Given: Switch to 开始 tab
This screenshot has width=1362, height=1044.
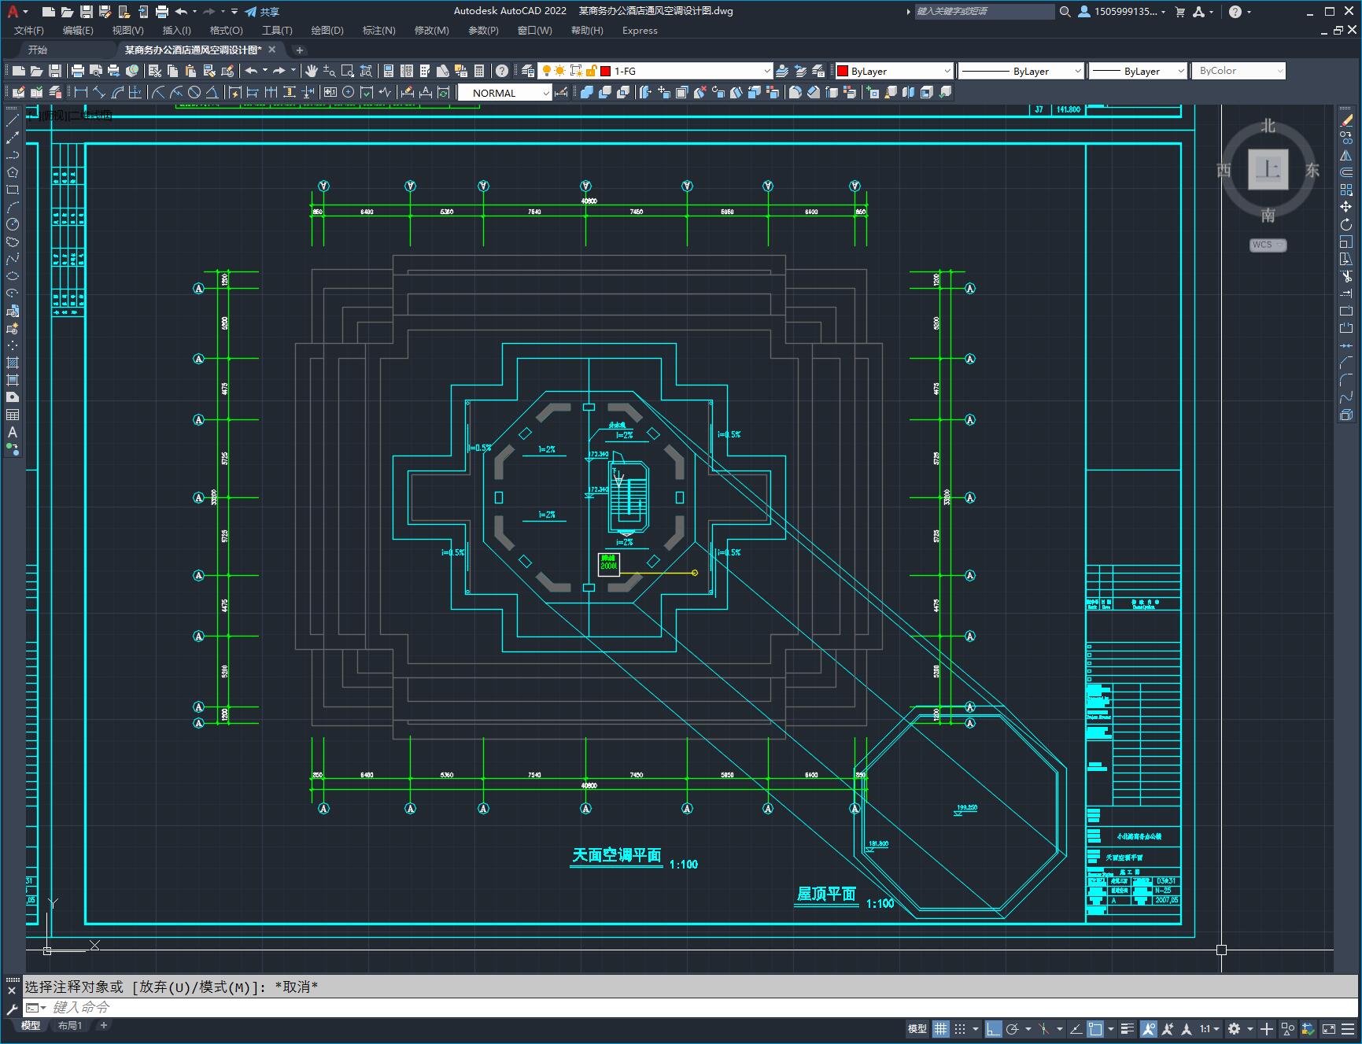Looking at the screenshot, I should [38, 50].
